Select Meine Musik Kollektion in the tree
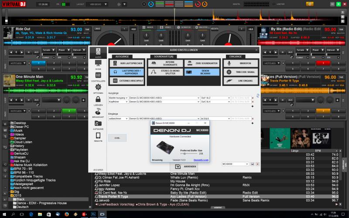 coord(29,165)
